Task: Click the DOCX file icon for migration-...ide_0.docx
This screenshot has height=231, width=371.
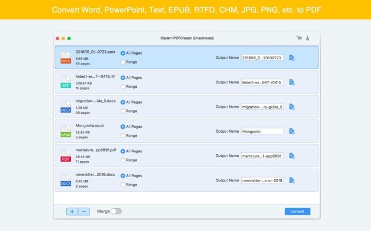Action: tap(66, 107)
